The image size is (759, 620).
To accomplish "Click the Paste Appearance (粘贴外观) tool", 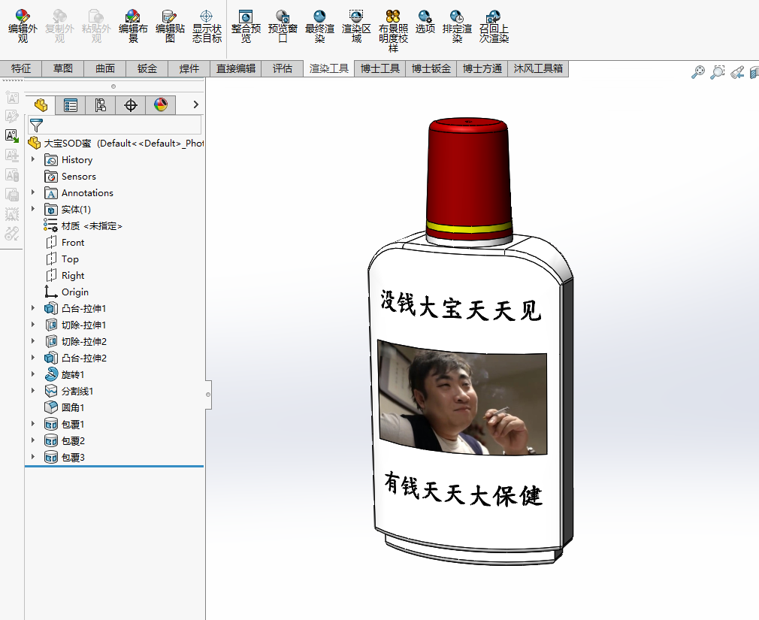I will click(96, 26).
